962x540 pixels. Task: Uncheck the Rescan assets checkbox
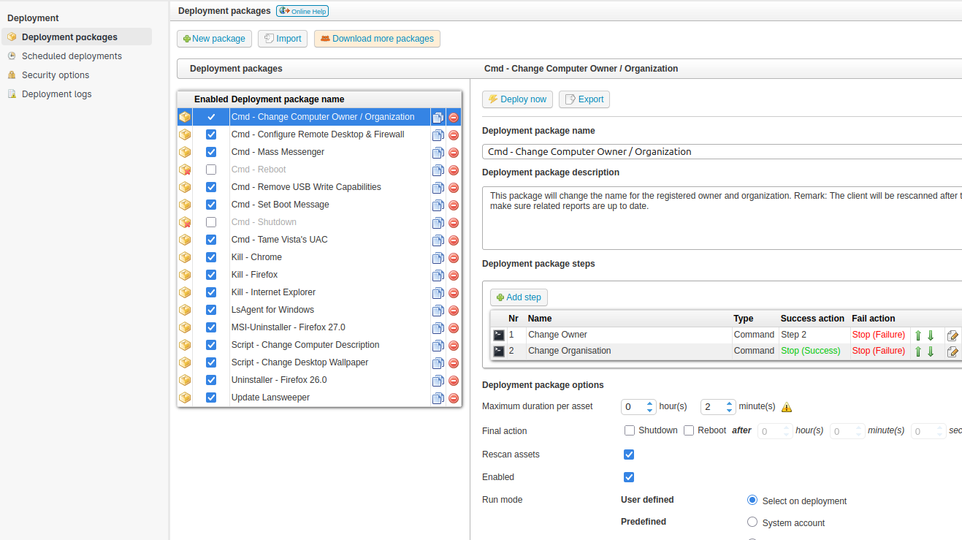click(x=629, y=455)
